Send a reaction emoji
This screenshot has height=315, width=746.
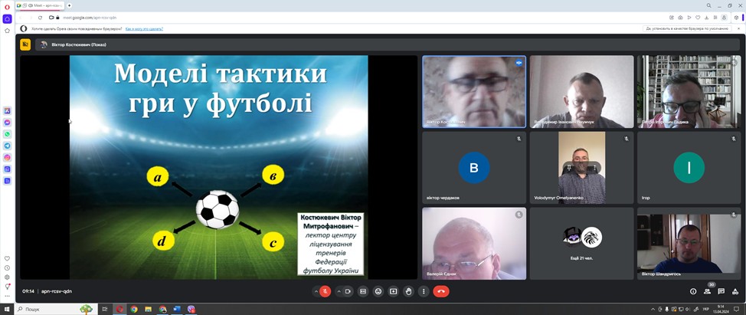378,291
